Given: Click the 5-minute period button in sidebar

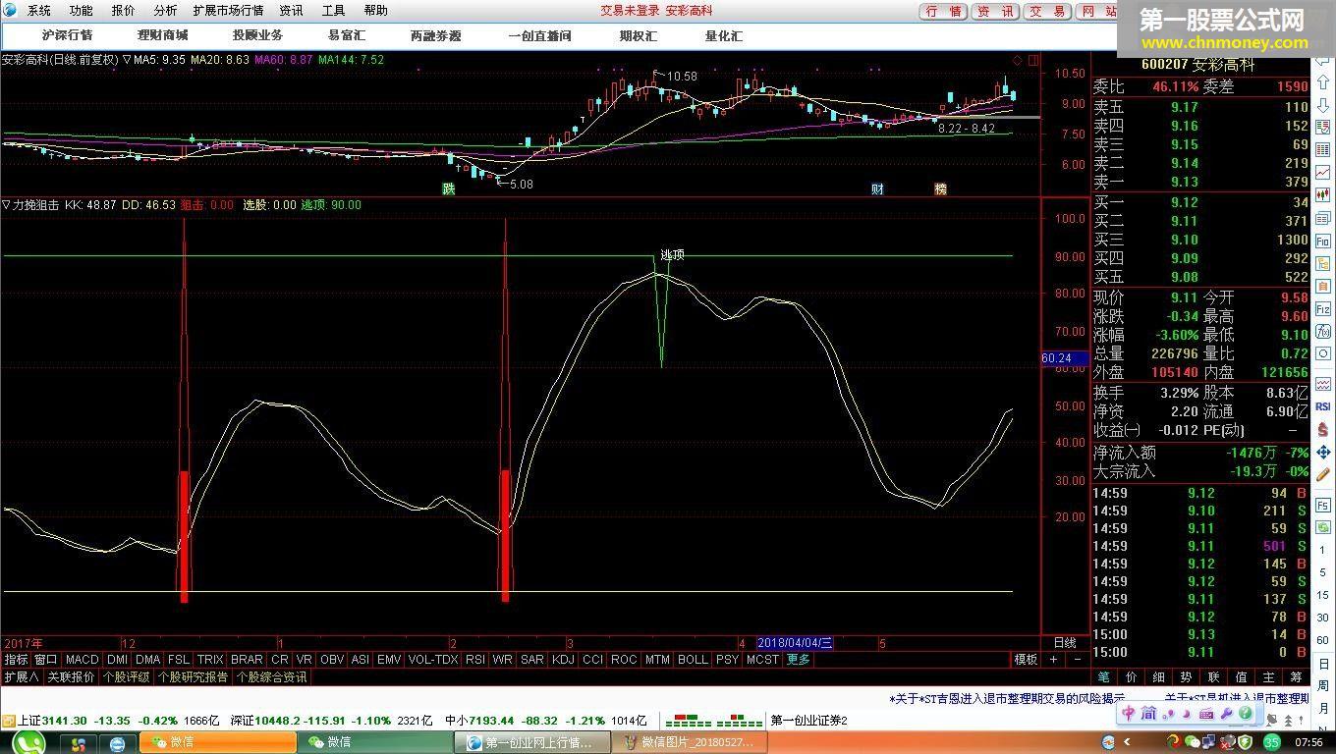Looking at the screenshot, I should [1322, 572].
